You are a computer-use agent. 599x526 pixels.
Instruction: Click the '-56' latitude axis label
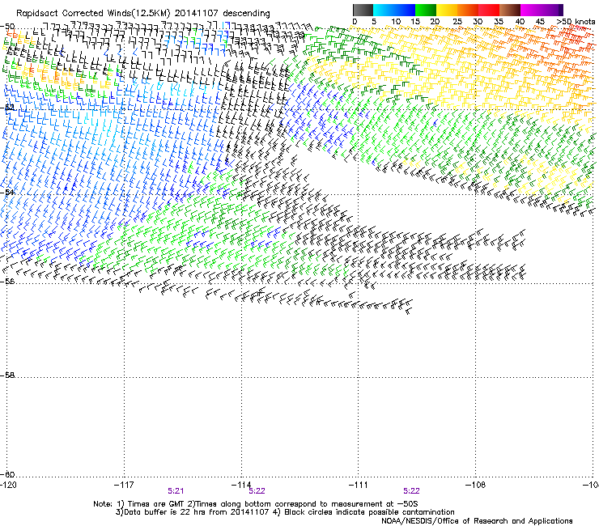point(7,281)
